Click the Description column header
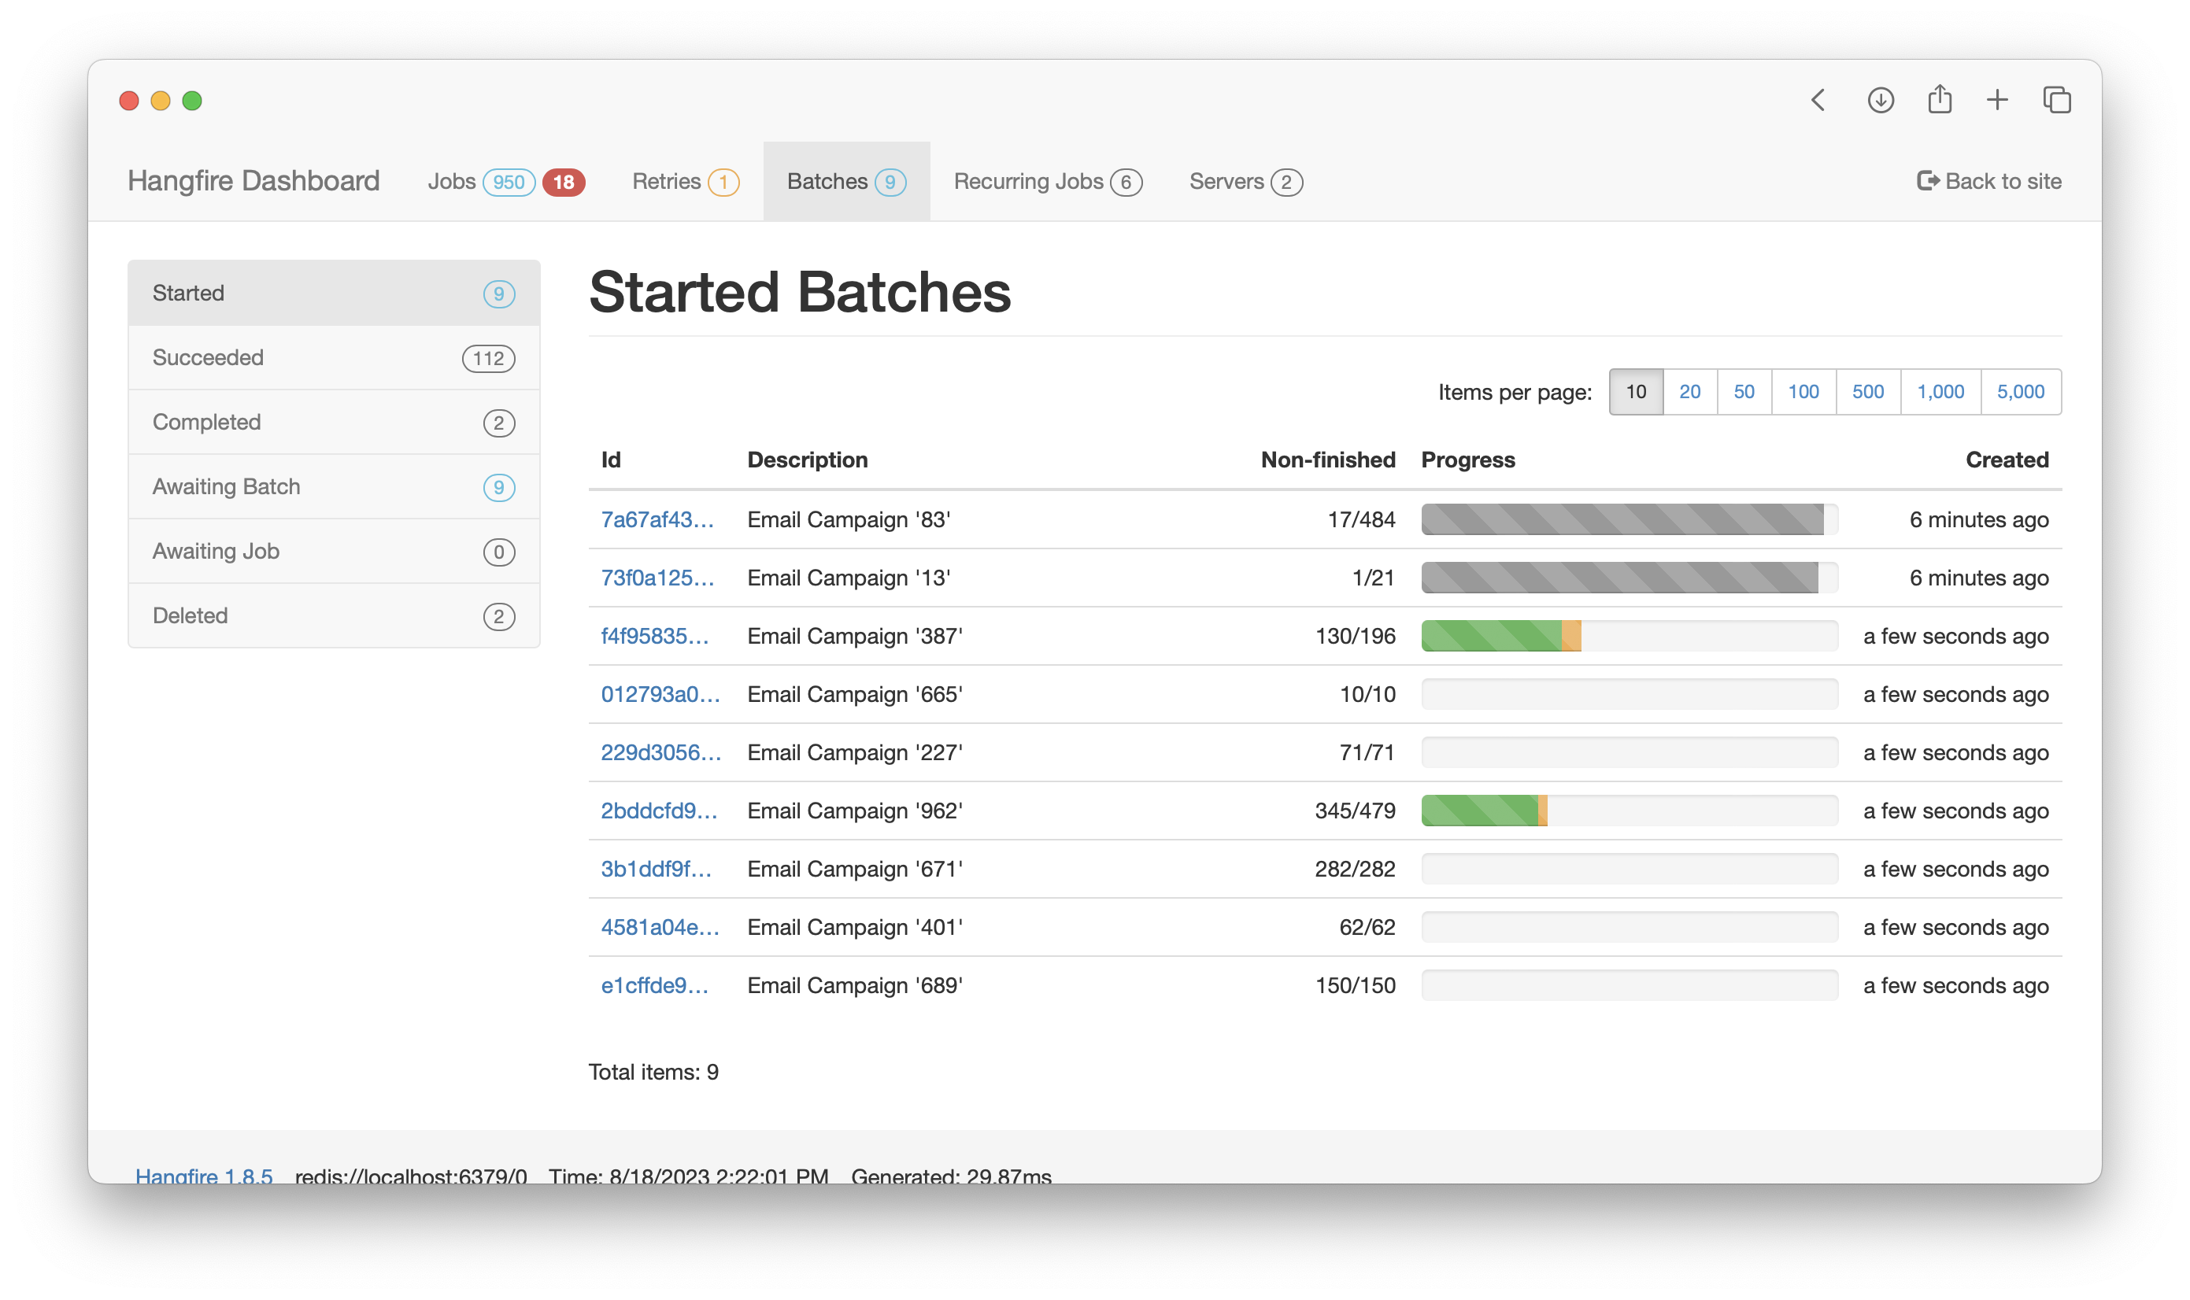 point(807,460)
